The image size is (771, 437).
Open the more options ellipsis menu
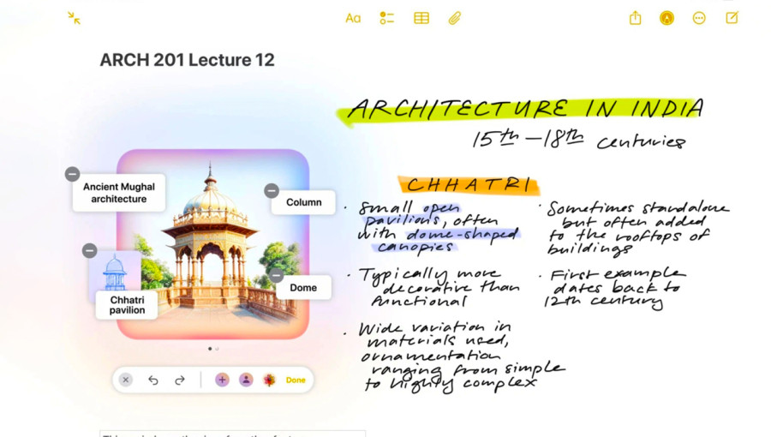coord(699,18)
